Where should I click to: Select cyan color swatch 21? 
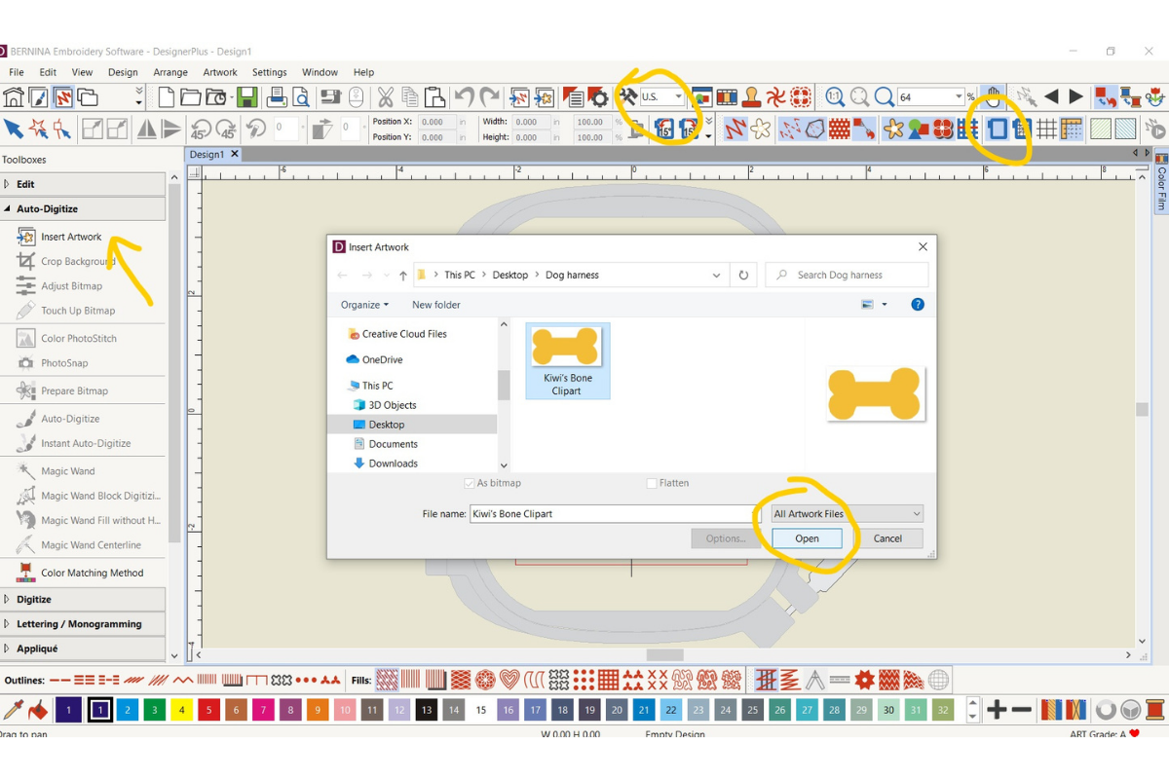click(644, 710)
